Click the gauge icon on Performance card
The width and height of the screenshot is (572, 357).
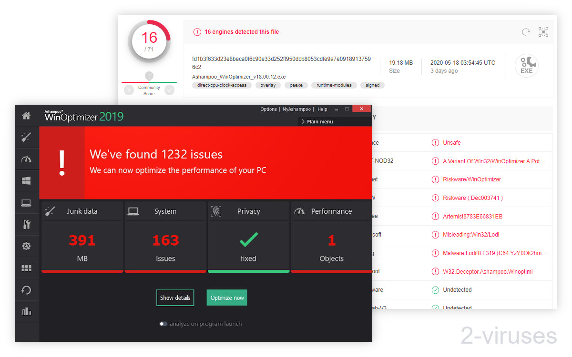coord(299,211)
